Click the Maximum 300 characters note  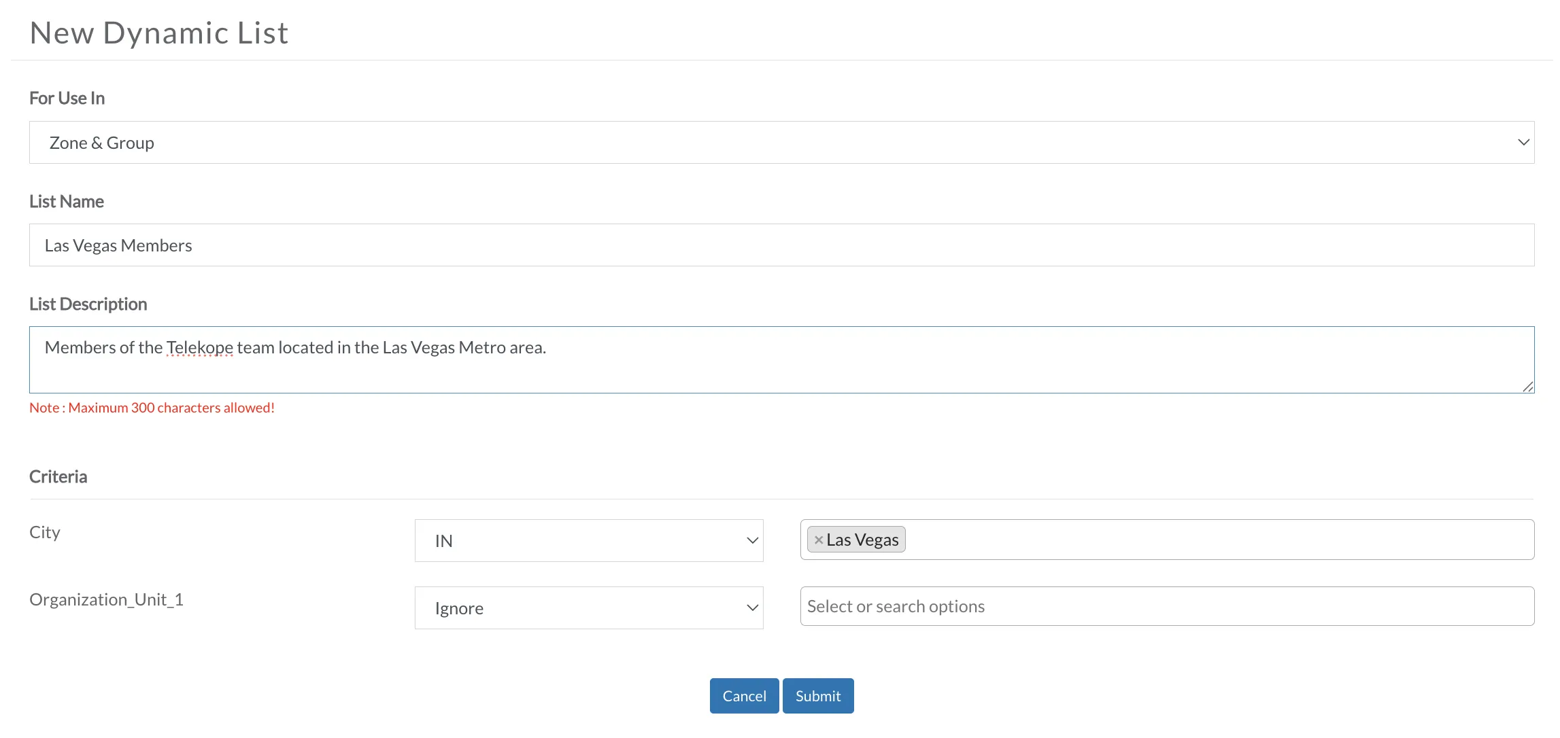click(152, 408)
